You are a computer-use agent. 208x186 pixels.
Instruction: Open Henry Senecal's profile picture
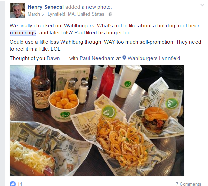17,10
